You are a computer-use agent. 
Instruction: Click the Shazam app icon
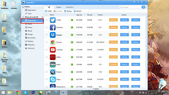pyautogui.click(x=53, y=72)
